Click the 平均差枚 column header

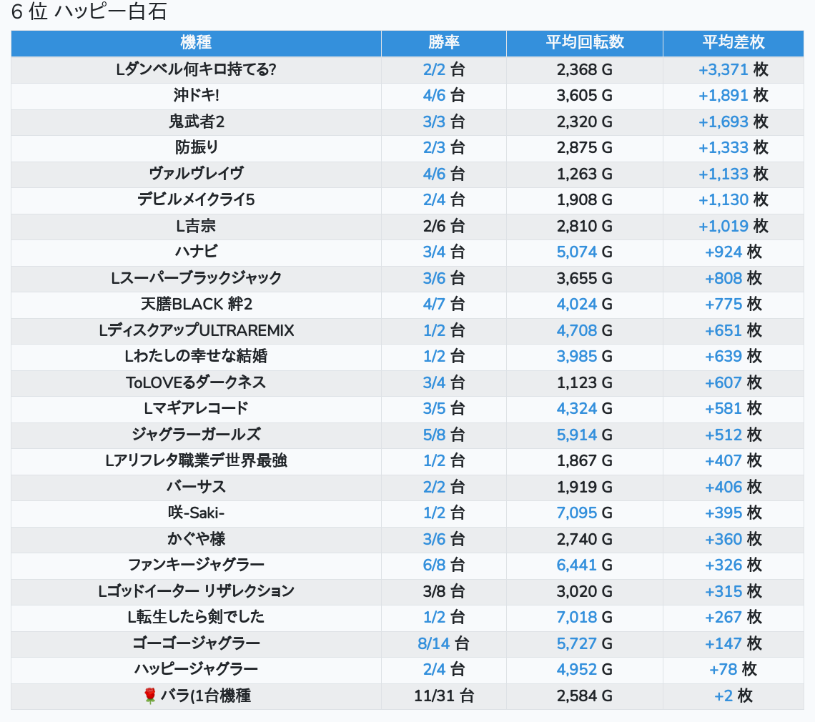tap(733, 42)
